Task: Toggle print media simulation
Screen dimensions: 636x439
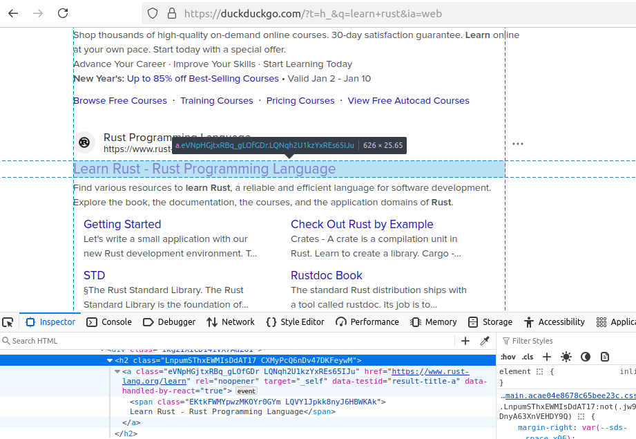Action: tap(605, 357)
